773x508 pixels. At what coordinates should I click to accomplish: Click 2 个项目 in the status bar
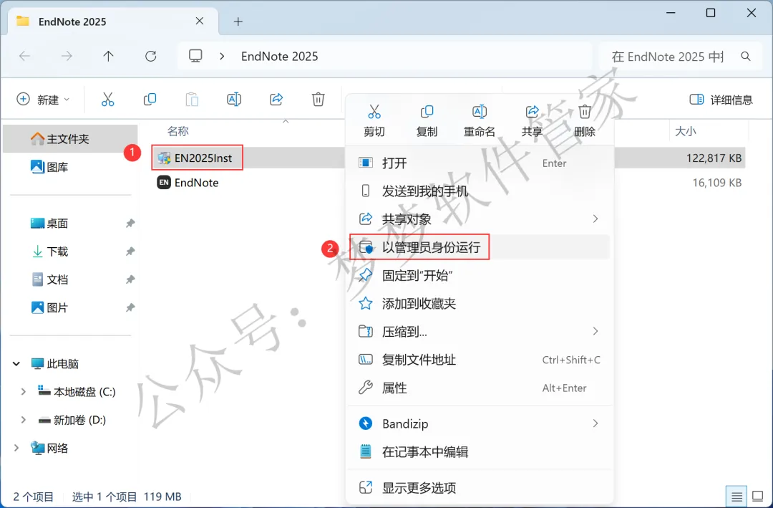(34, 496)
